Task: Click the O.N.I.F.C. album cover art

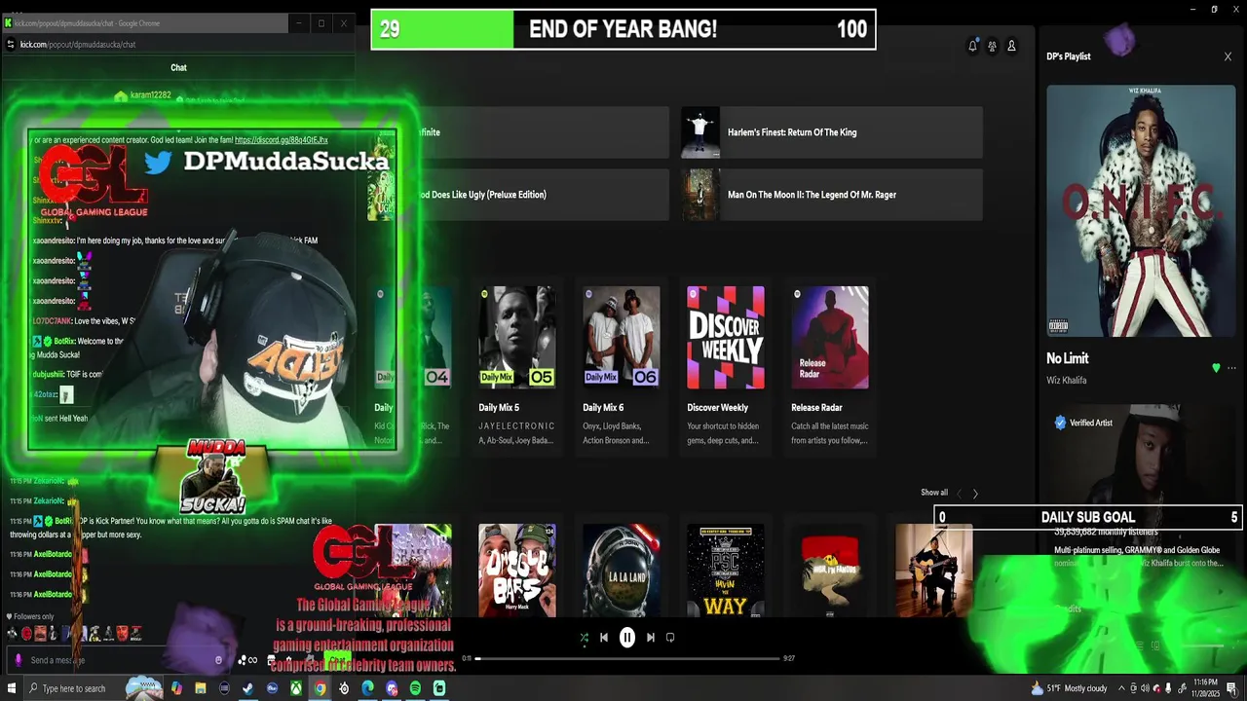Action: coord(1141,210)
